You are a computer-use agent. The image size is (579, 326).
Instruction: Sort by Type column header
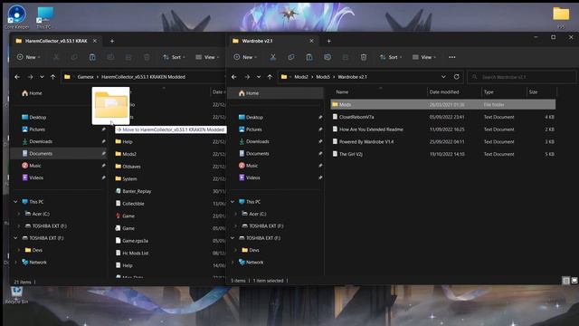[x=489, y=92]
